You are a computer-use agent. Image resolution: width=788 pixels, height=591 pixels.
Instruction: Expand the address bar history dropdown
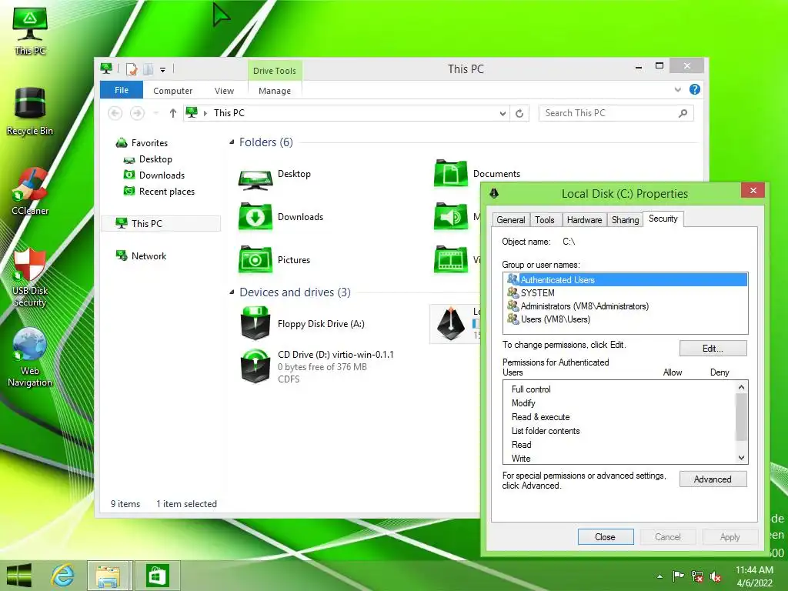tap(503, 114)
